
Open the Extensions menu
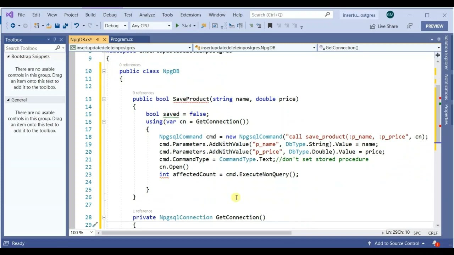191,15
